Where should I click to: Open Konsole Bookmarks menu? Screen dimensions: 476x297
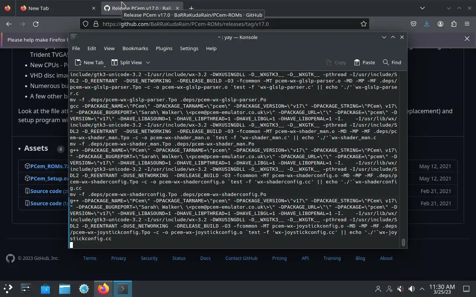[x=135, y=48]
